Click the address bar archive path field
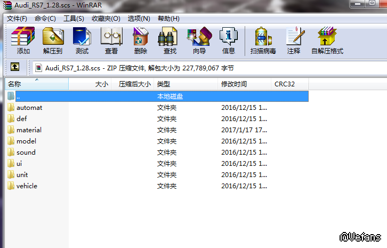Image resolution: width=387 pixels, height=248 pixels. tap(209, 68)
